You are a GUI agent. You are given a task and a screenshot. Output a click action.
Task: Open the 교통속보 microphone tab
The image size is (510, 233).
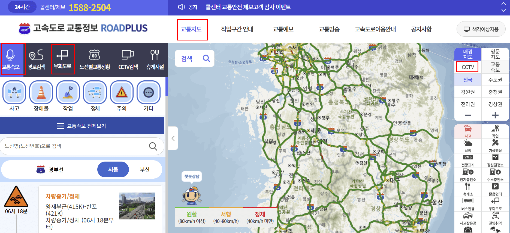[12, 59]
